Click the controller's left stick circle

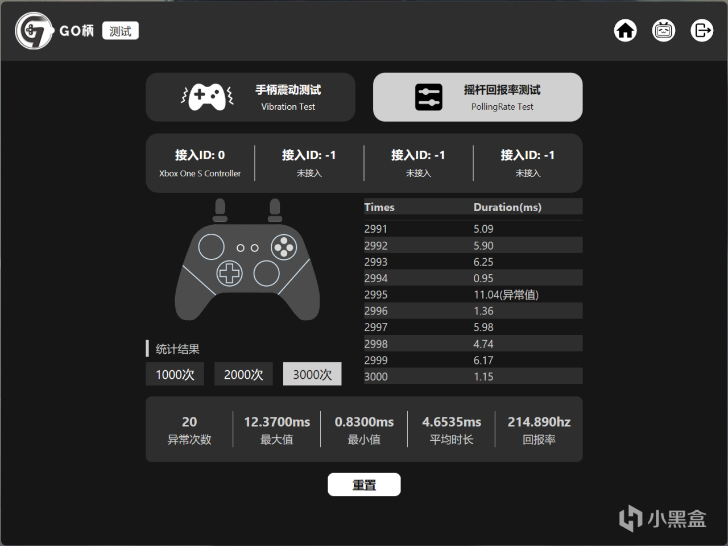211,247
